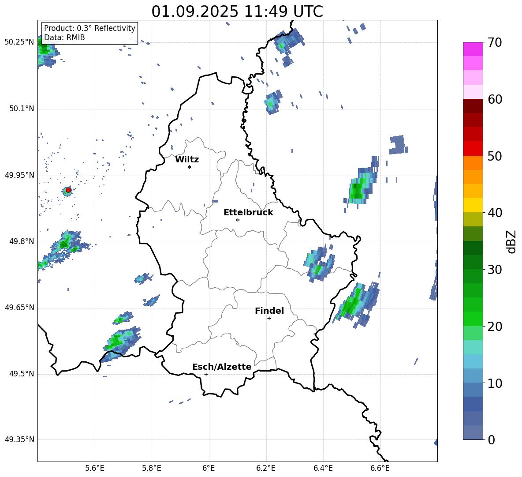Click the 70 tick on colorbar
This screenshot has height=477, width=522.
[x=495, y=42]
